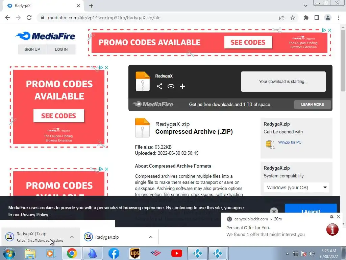This screenshot has height=260, width=346.
Task: Click the zip icon beside RadygaX.zip heading
Action: click(142, 128)
